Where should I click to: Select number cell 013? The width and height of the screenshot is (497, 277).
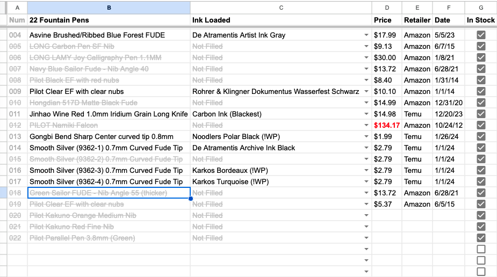[x=17, y=136]
